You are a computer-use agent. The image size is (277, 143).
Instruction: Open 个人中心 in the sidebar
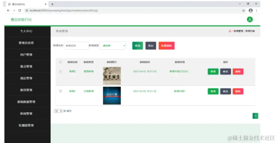tap(26, 31)
